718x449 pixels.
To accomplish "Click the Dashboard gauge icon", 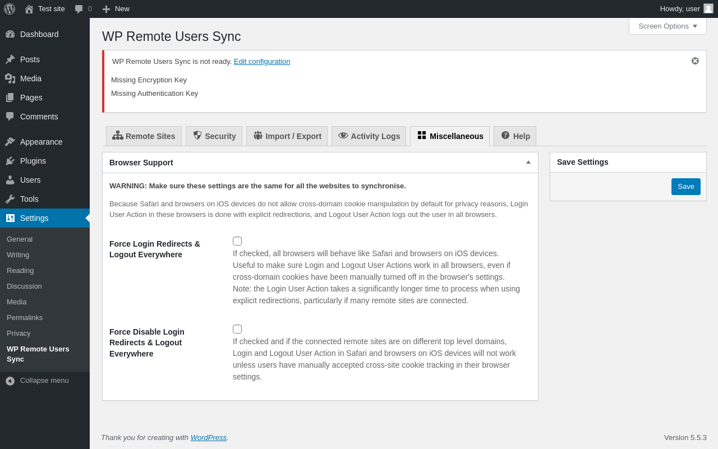I will coord(10,34).
